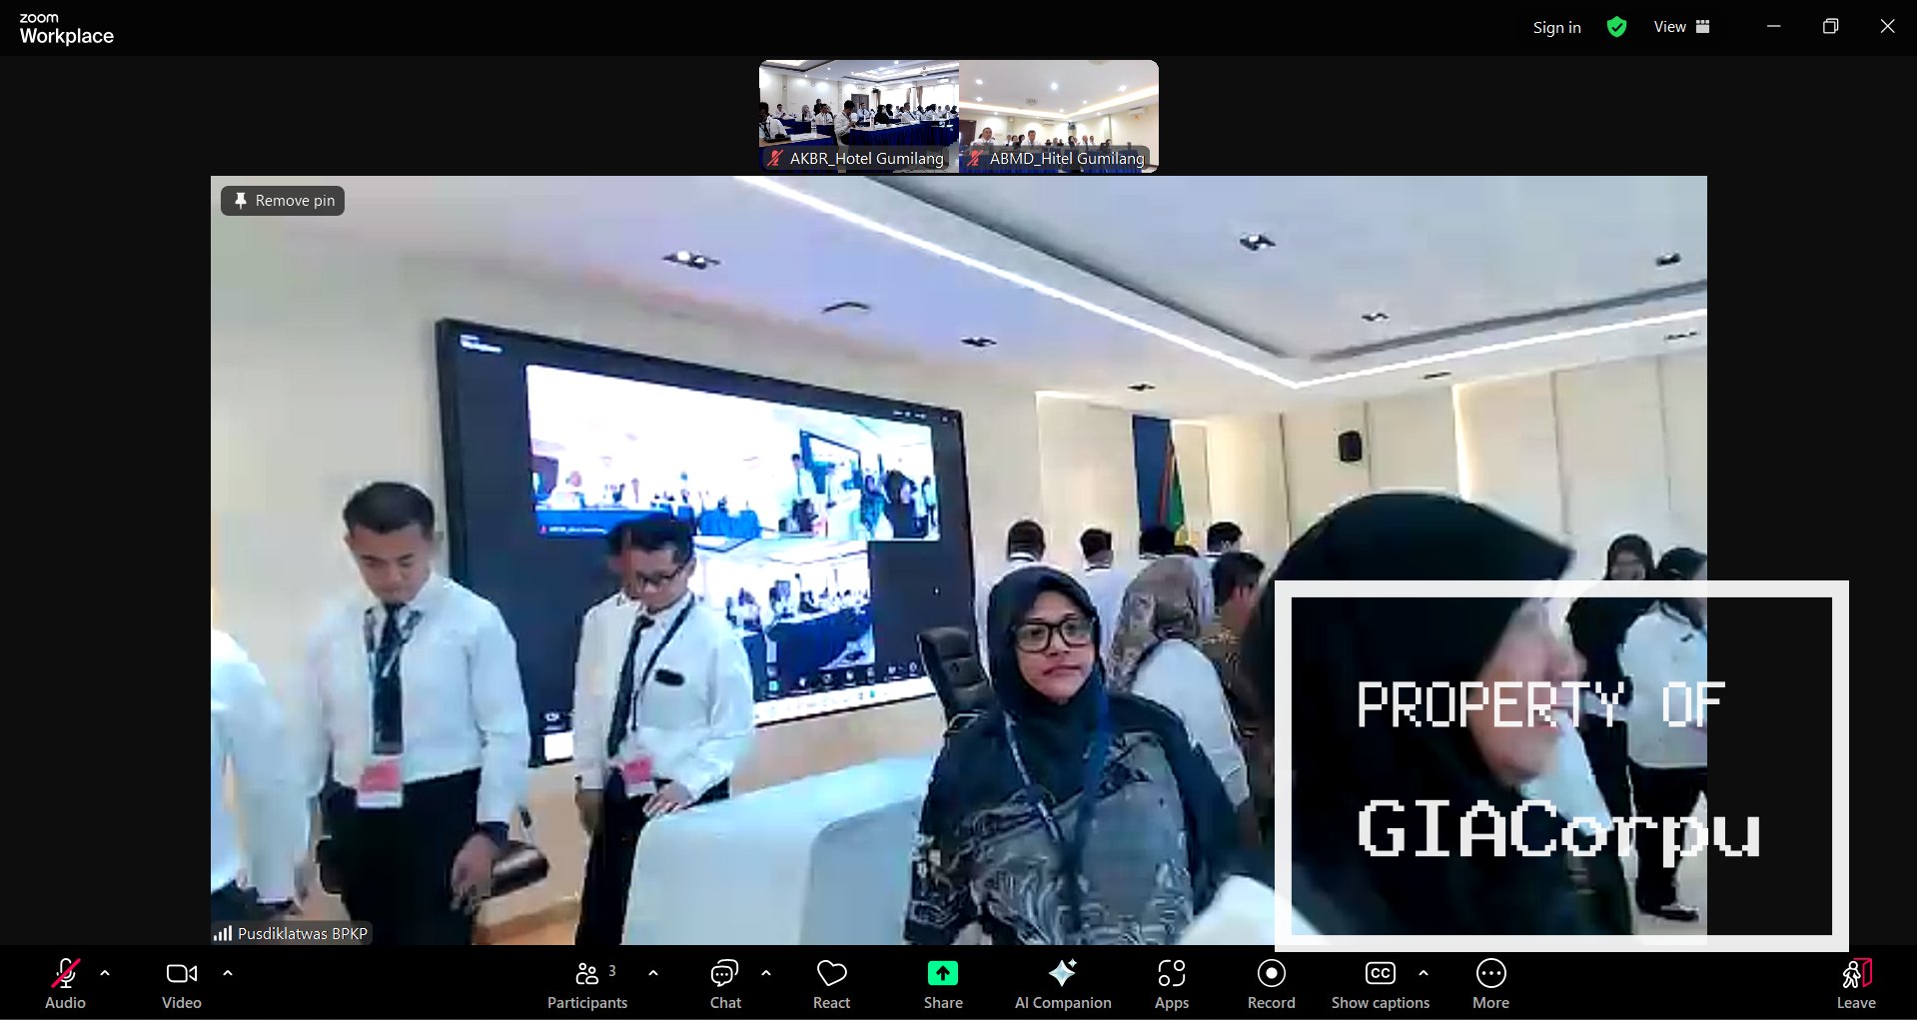Toggle Show captions
The width and height of the screenshot is (1917, 1020).
(x=1380, y=983)
